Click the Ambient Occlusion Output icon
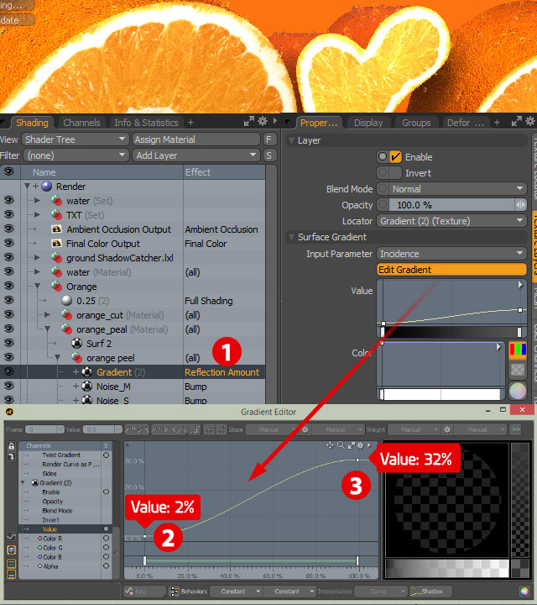 pyautogui.click(x=56, y=229)
